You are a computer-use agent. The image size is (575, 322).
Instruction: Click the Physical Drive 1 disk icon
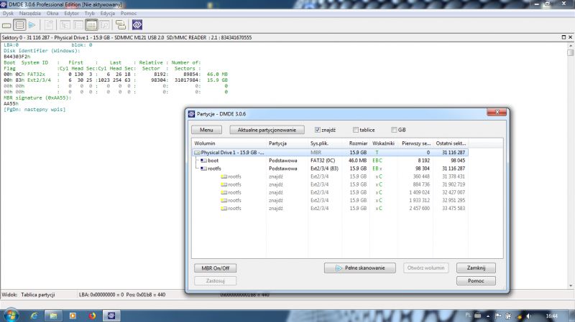coord(197,153)
